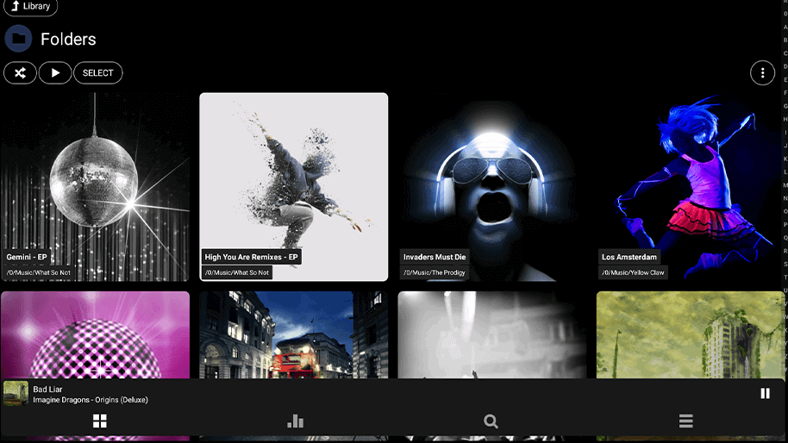Pause the current track

[x=765, y=393]
